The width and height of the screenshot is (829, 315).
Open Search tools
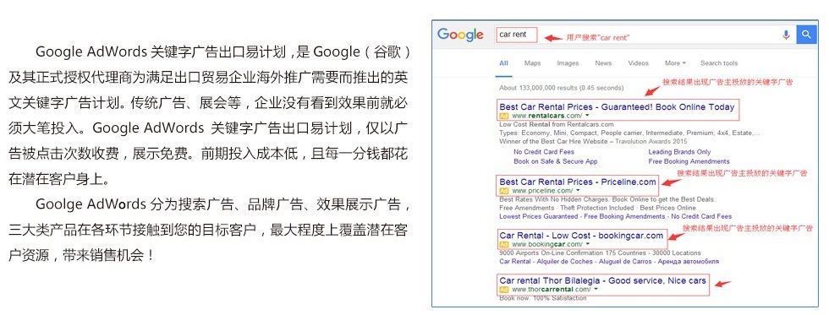coord(719,62)
